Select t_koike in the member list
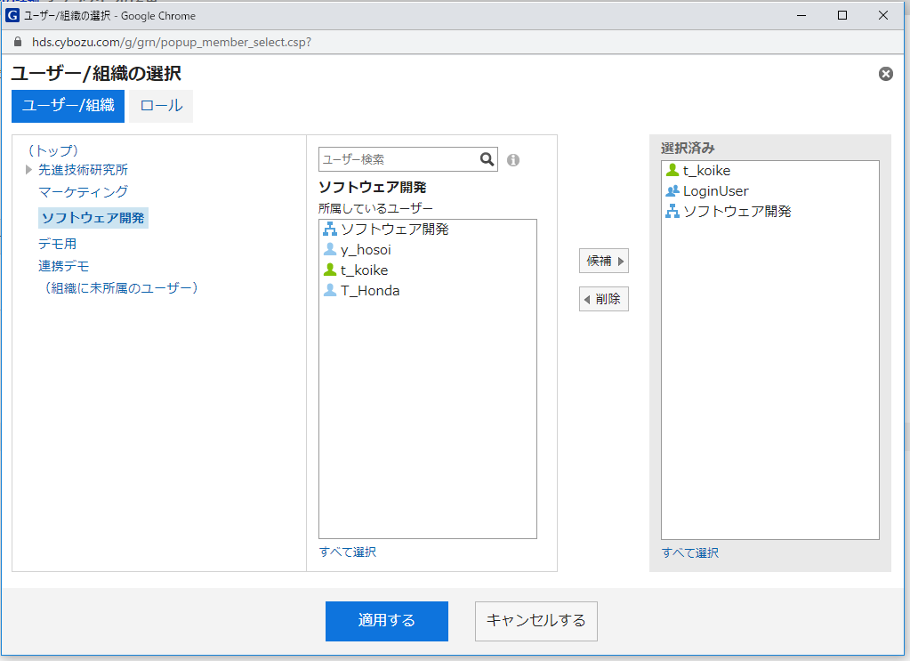Image resolution: width=910 pixels, height=661 pixels. (x=364, y=270)
